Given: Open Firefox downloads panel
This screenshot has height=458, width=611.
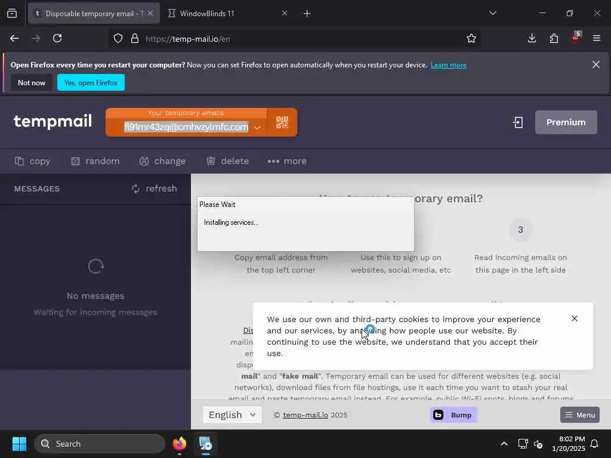Looking at the screenshot, I should (x=532, y=39).
